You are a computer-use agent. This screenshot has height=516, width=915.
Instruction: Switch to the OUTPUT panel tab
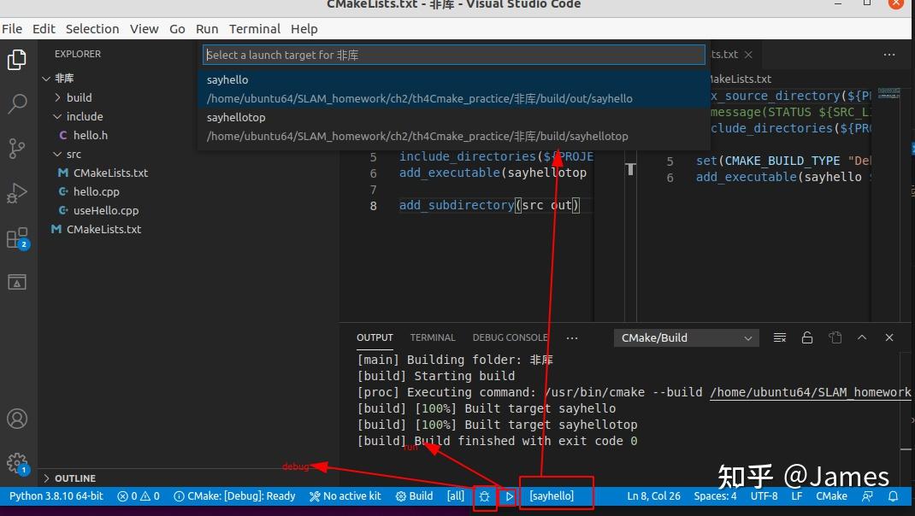(375, 337)
